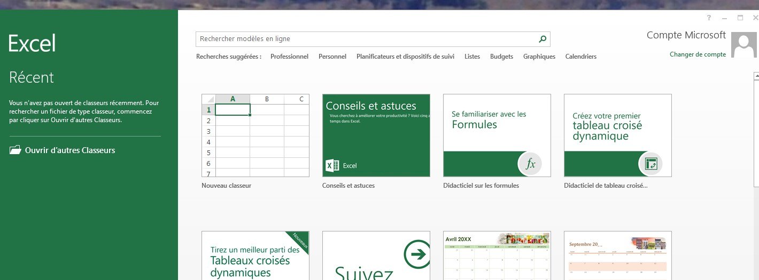This screenshot has height=280, width=759.
Task: Choose the Listes suggested search
Action: 472,57
